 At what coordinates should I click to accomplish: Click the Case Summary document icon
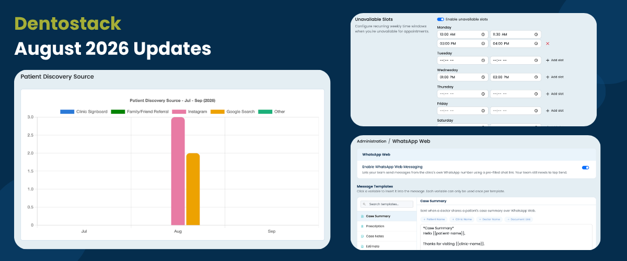pos(362,216)
